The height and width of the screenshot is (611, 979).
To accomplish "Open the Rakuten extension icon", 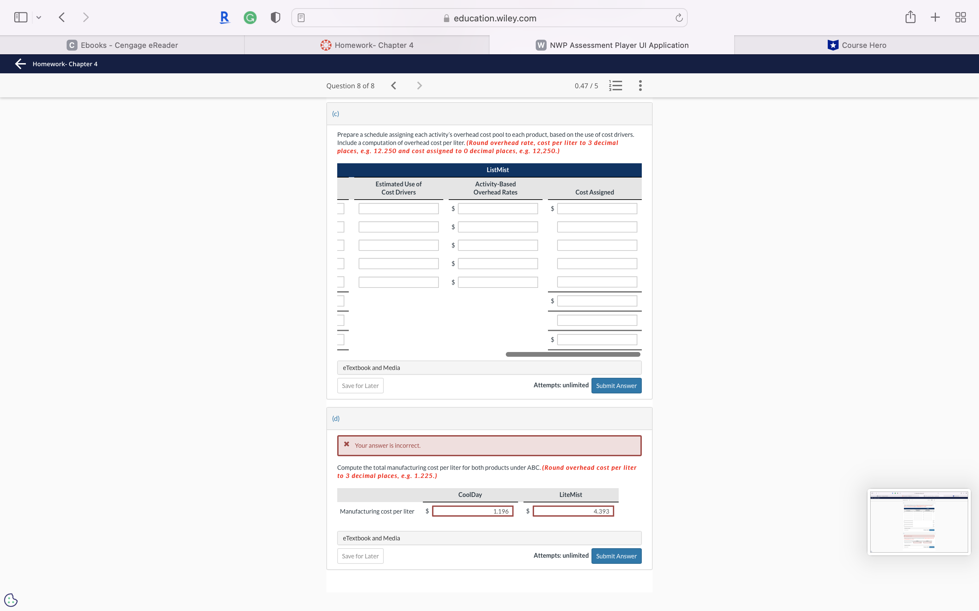I will point(224,17).
